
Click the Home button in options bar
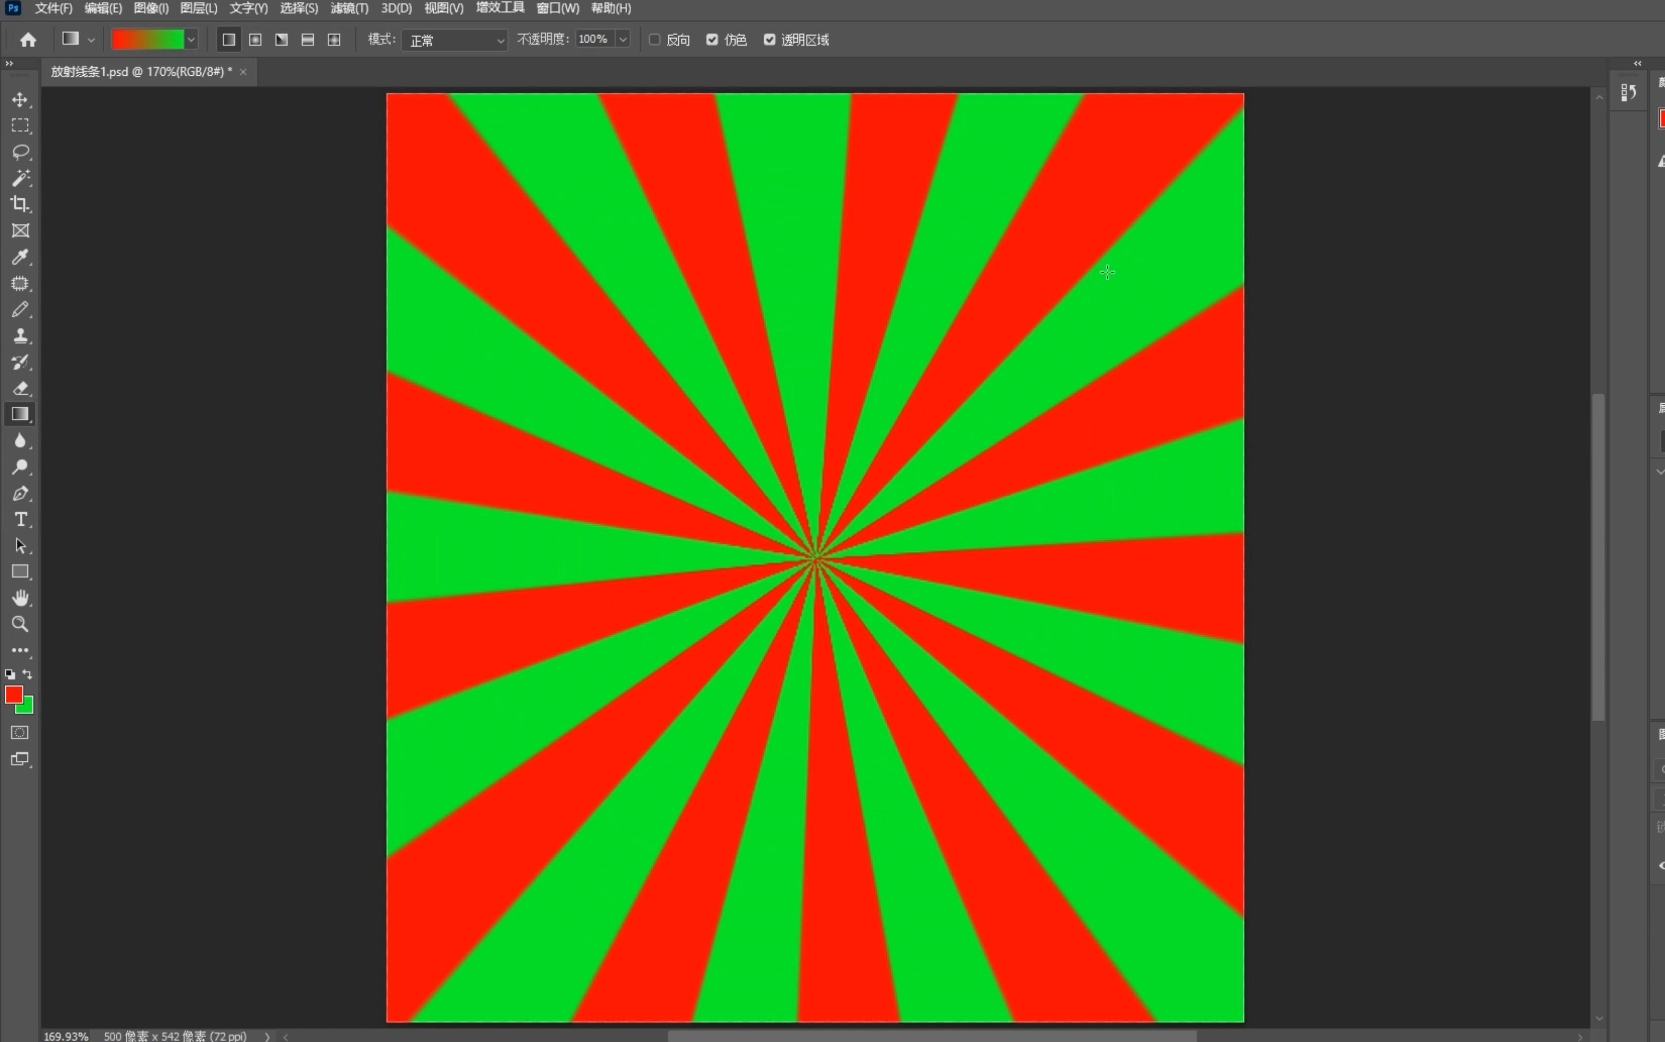point(28,40)
